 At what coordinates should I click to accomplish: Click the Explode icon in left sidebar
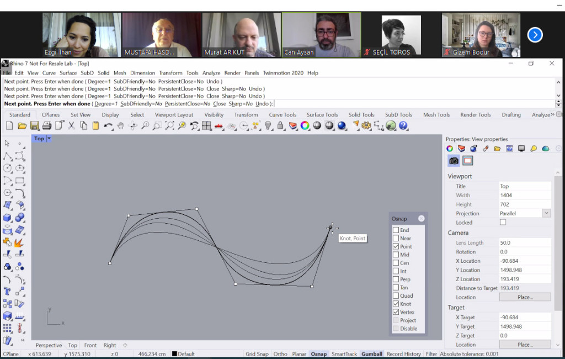[x=19, y=242]
